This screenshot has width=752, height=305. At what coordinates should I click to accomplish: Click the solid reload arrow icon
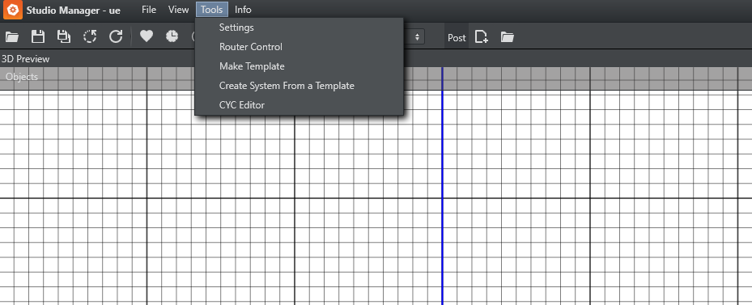point(116,36)
